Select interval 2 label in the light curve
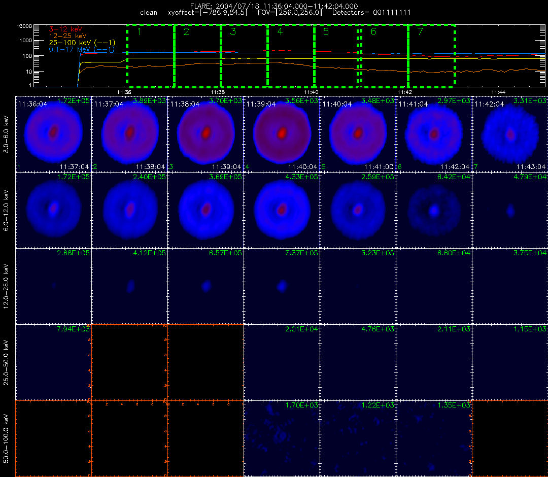Screen dimensions: 548x477 [x=186, y=32]
